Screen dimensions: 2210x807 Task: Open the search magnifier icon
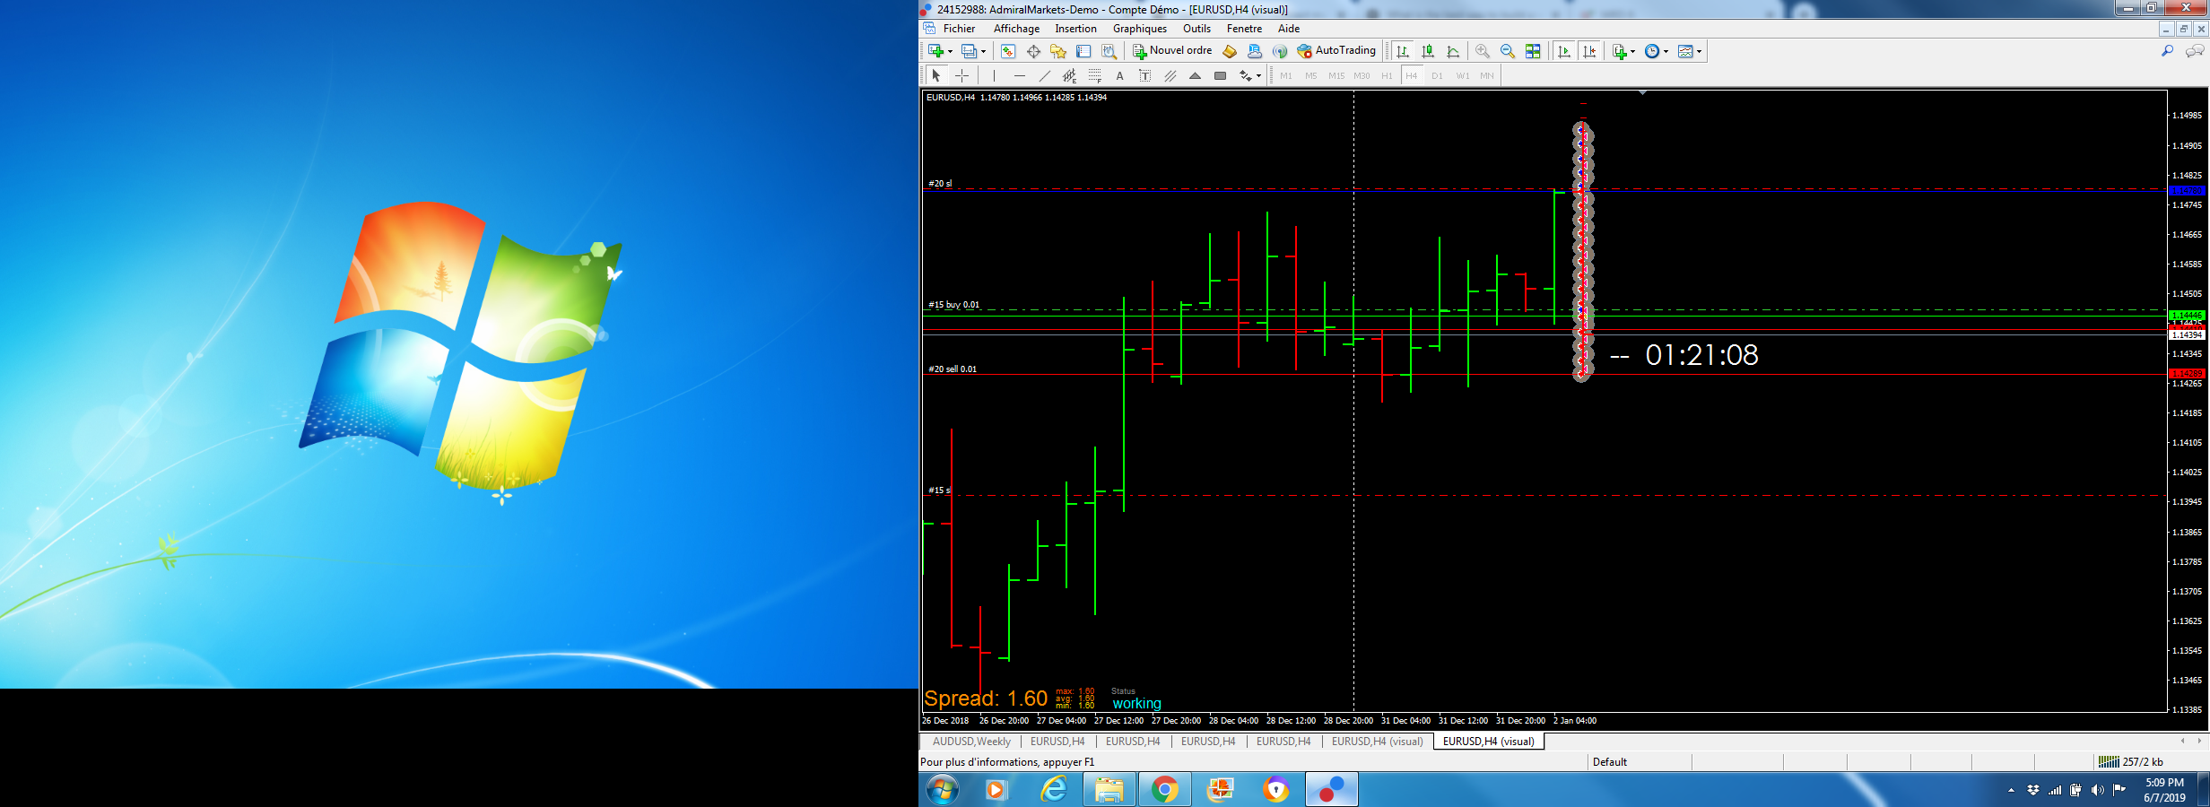click(2168, 51)
